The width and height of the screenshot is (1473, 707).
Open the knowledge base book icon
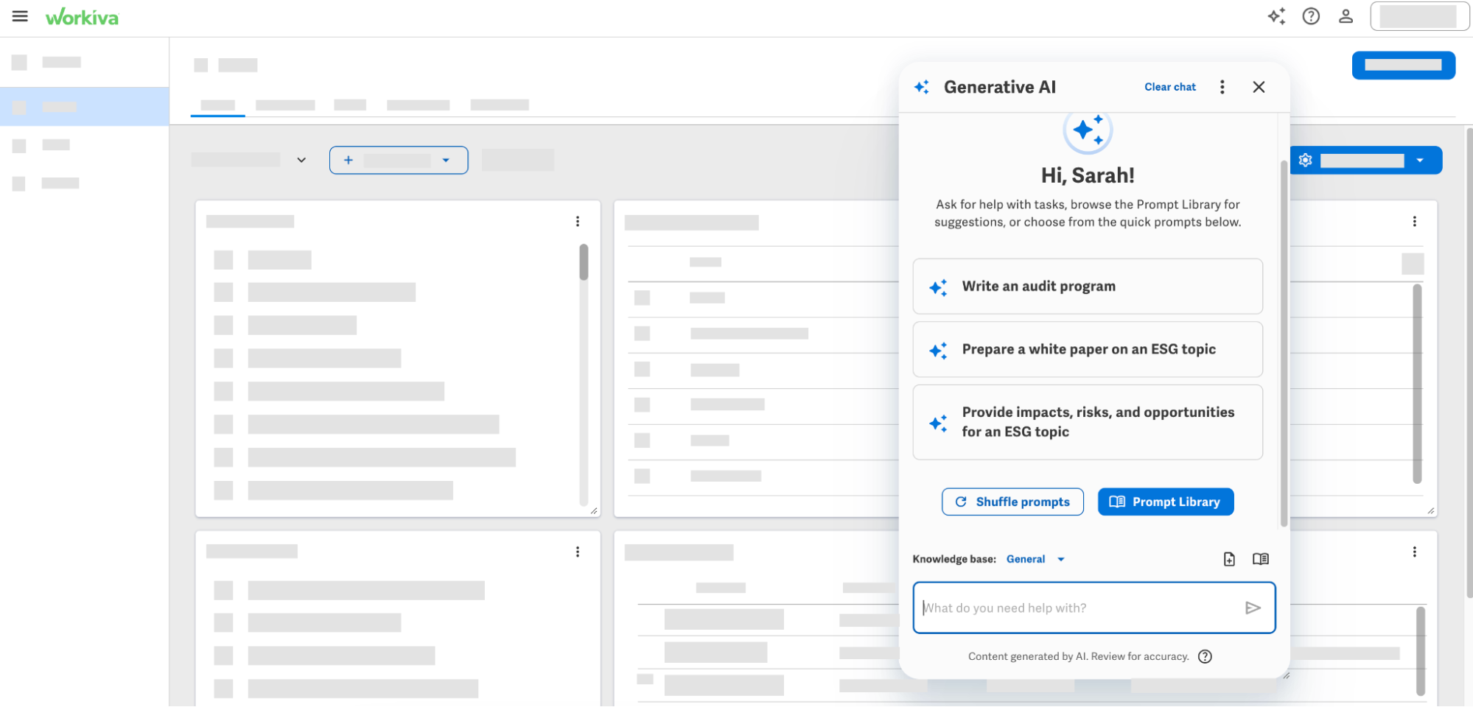click(x=1261, y=559)
